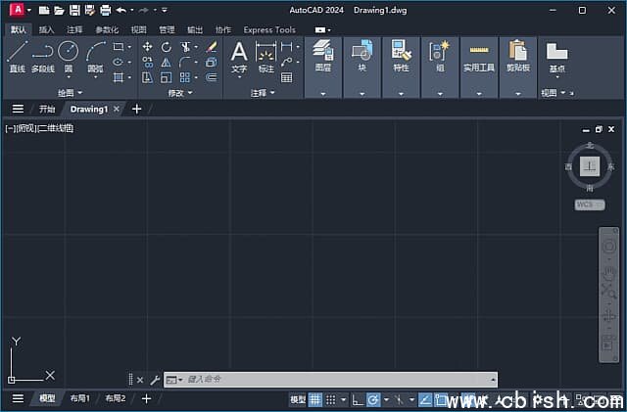Click the Rectangle draw icon
Screen dimensions: 627x412
coord(118,47)
